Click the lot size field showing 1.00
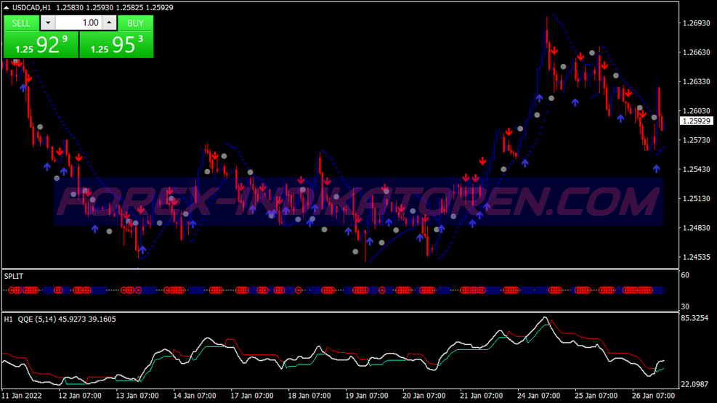 tap(78, 23)
